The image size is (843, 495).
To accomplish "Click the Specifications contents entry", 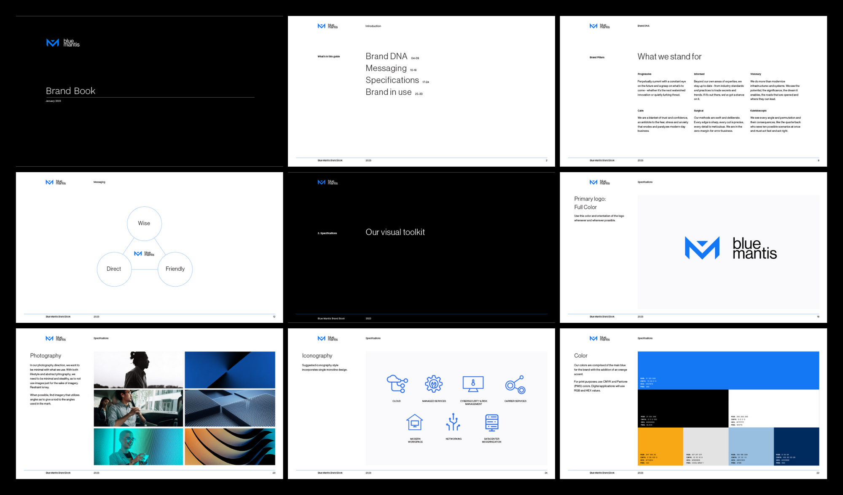I will pos(397,80).
